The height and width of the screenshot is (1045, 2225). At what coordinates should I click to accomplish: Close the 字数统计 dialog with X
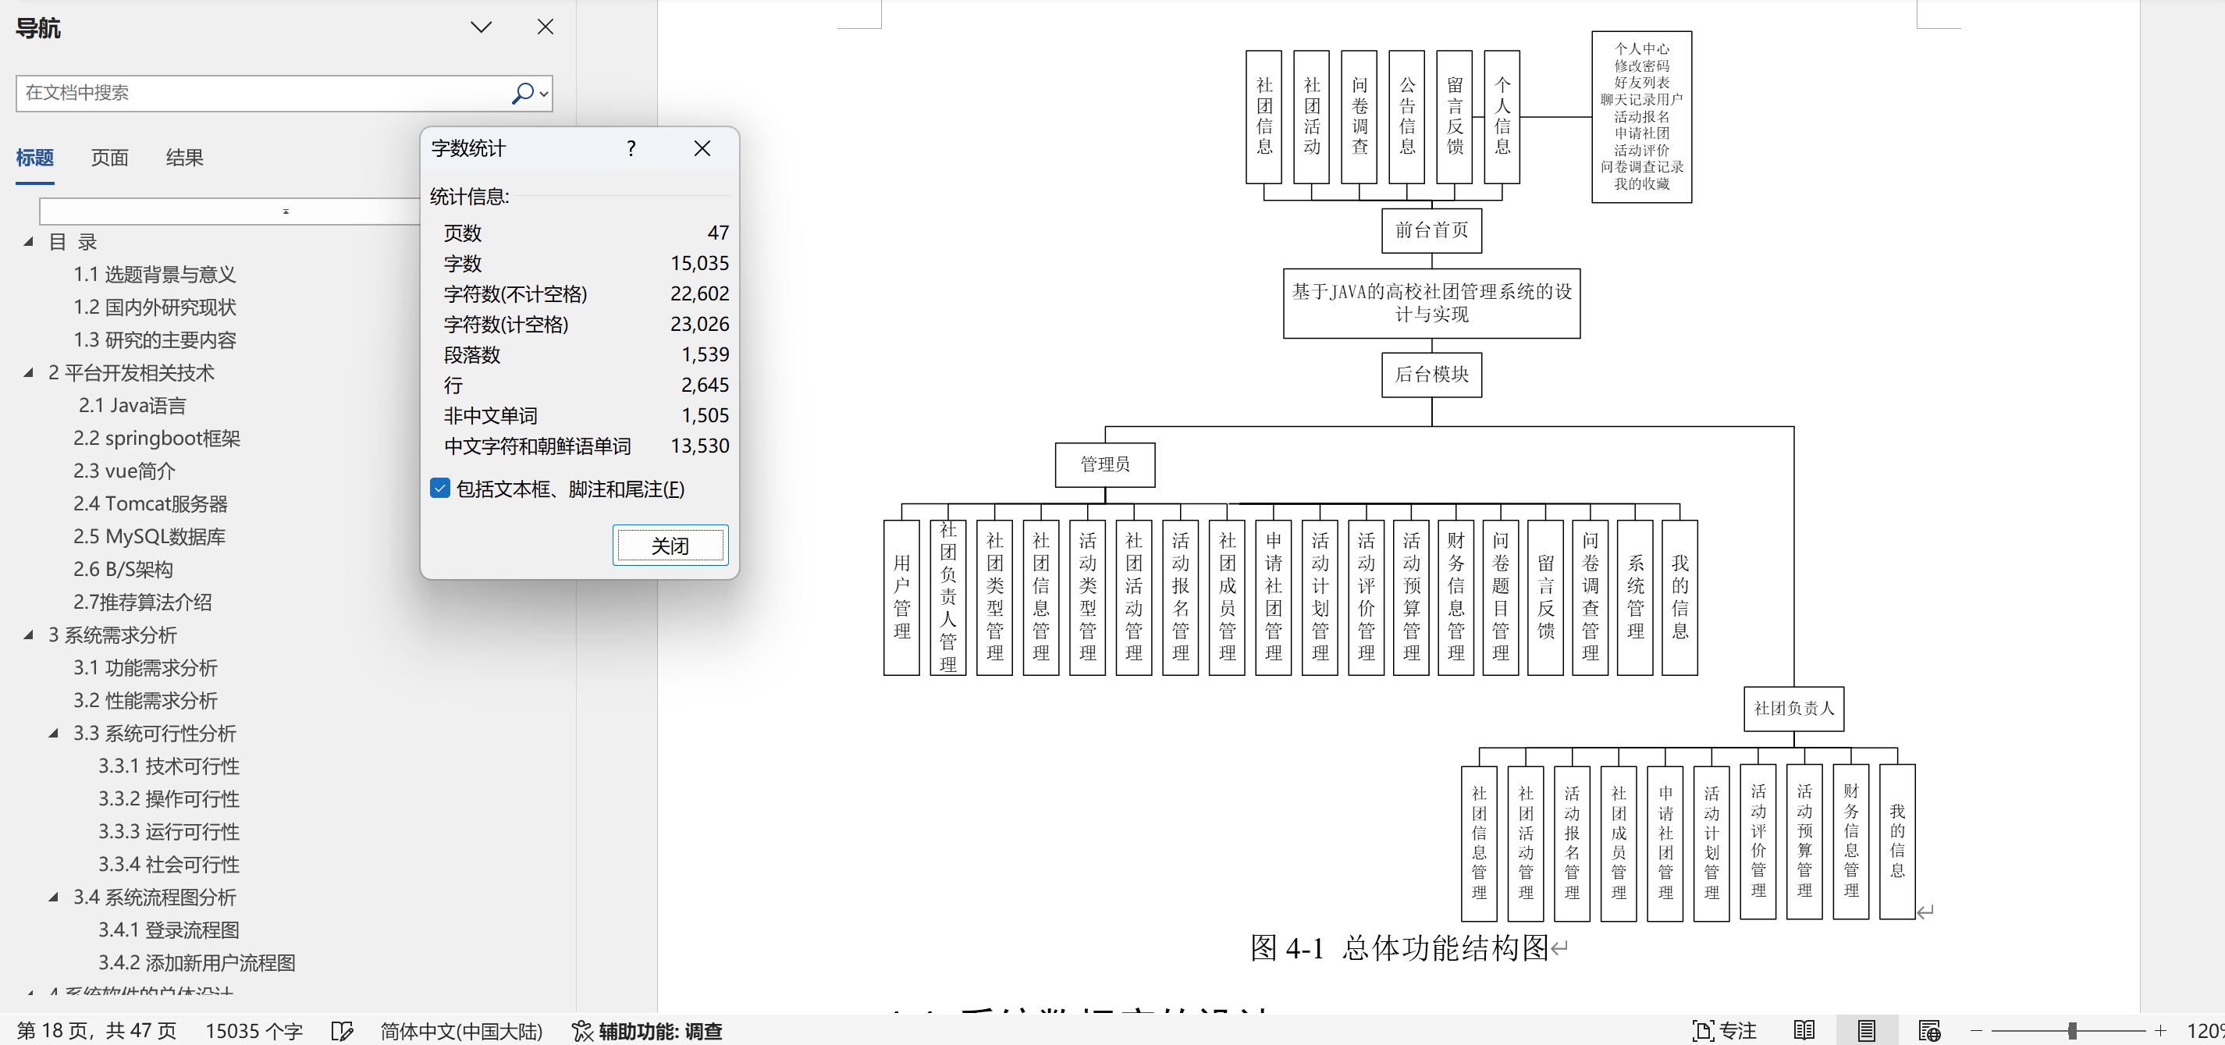(702, 148)
